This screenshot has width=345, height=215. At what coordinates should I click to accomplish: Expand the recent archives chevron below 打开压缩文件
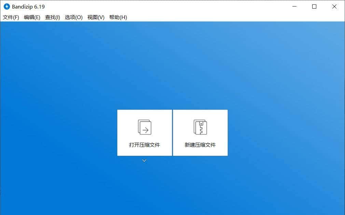[144, 160]
